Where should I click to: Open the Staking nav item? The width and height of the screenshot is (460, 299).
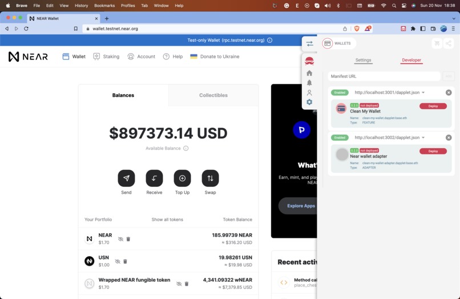click(x=106, y=57)
